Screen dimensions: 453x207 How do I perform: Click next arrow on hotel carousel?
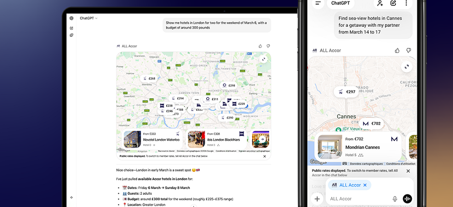262,139
